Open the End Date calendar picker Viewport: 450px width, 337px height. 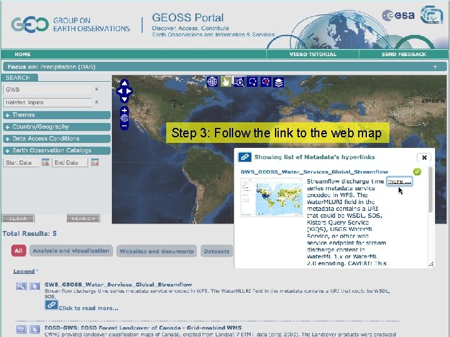pos(95,162)
